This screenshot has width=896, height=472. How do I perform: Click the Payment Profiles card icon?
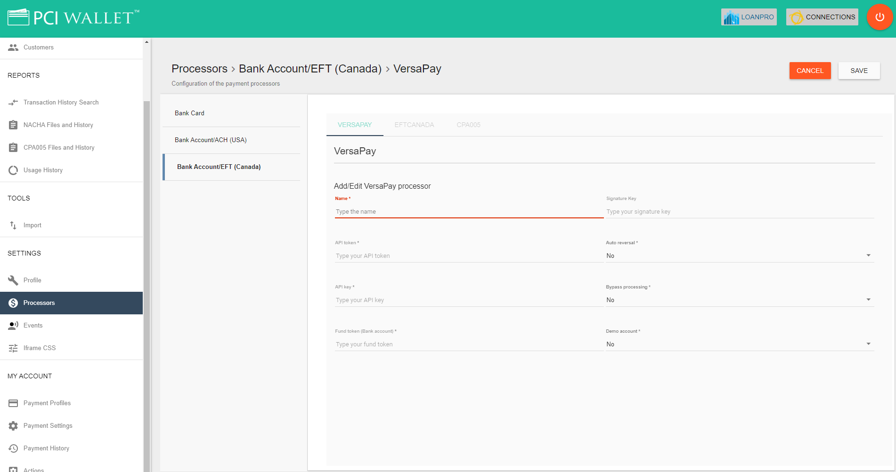[x=13, y=403]
